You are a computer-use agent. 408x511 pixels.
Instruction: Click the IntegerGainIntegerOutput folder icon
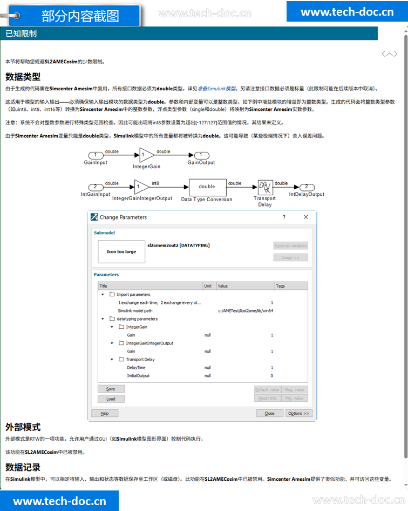(121, 343)
